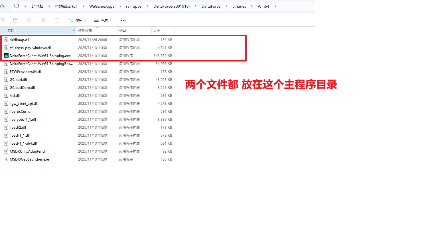This screenshot has height=246, width=438.
Task: Click the DeltaForceClient-Win64-Shipping.exe application icon
Action: click(6, 56)
